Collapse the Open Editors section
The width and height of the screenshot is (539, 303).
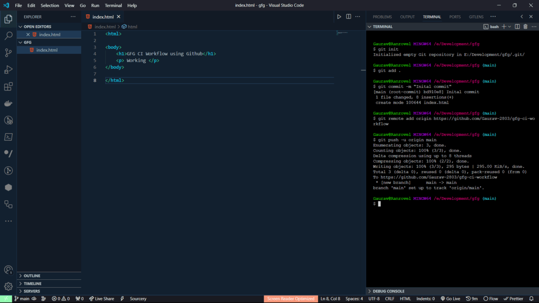pos(37,26)
